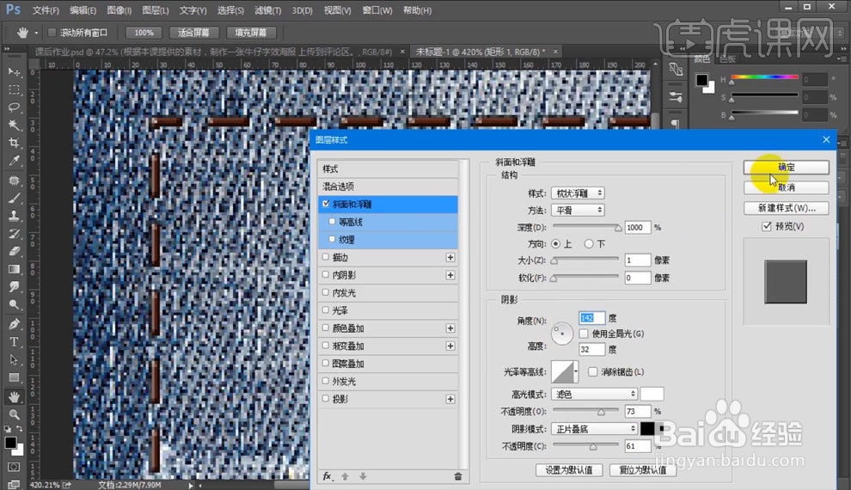Click 新建样式(W) button
This screenshot has height=490, width=851.
[x=786, y=208]
